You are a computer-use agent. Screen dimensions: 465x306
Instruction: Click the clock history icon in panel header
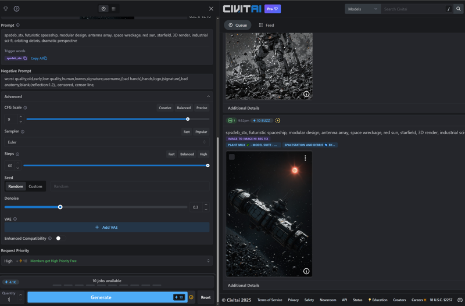click(x=103, y=9)
